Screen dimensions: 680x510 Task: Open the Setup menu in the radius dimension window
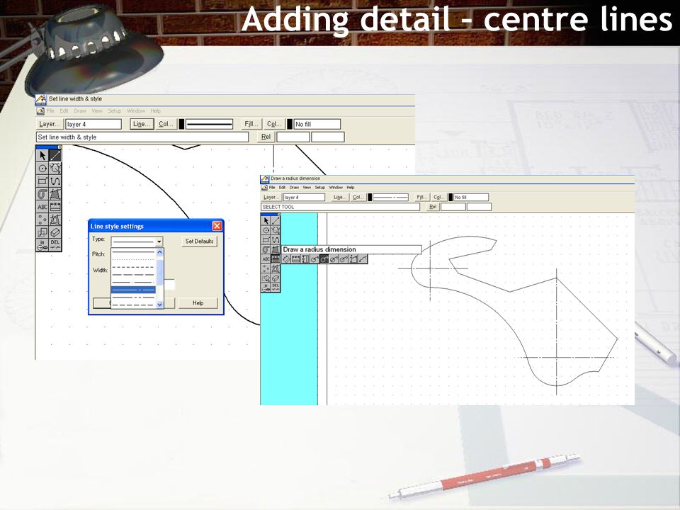319,187
